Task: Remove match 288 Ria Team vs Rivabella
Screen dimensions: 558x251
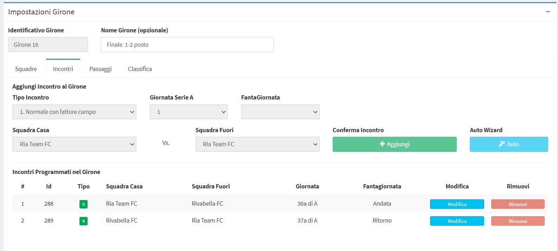Action: (518, 204)
